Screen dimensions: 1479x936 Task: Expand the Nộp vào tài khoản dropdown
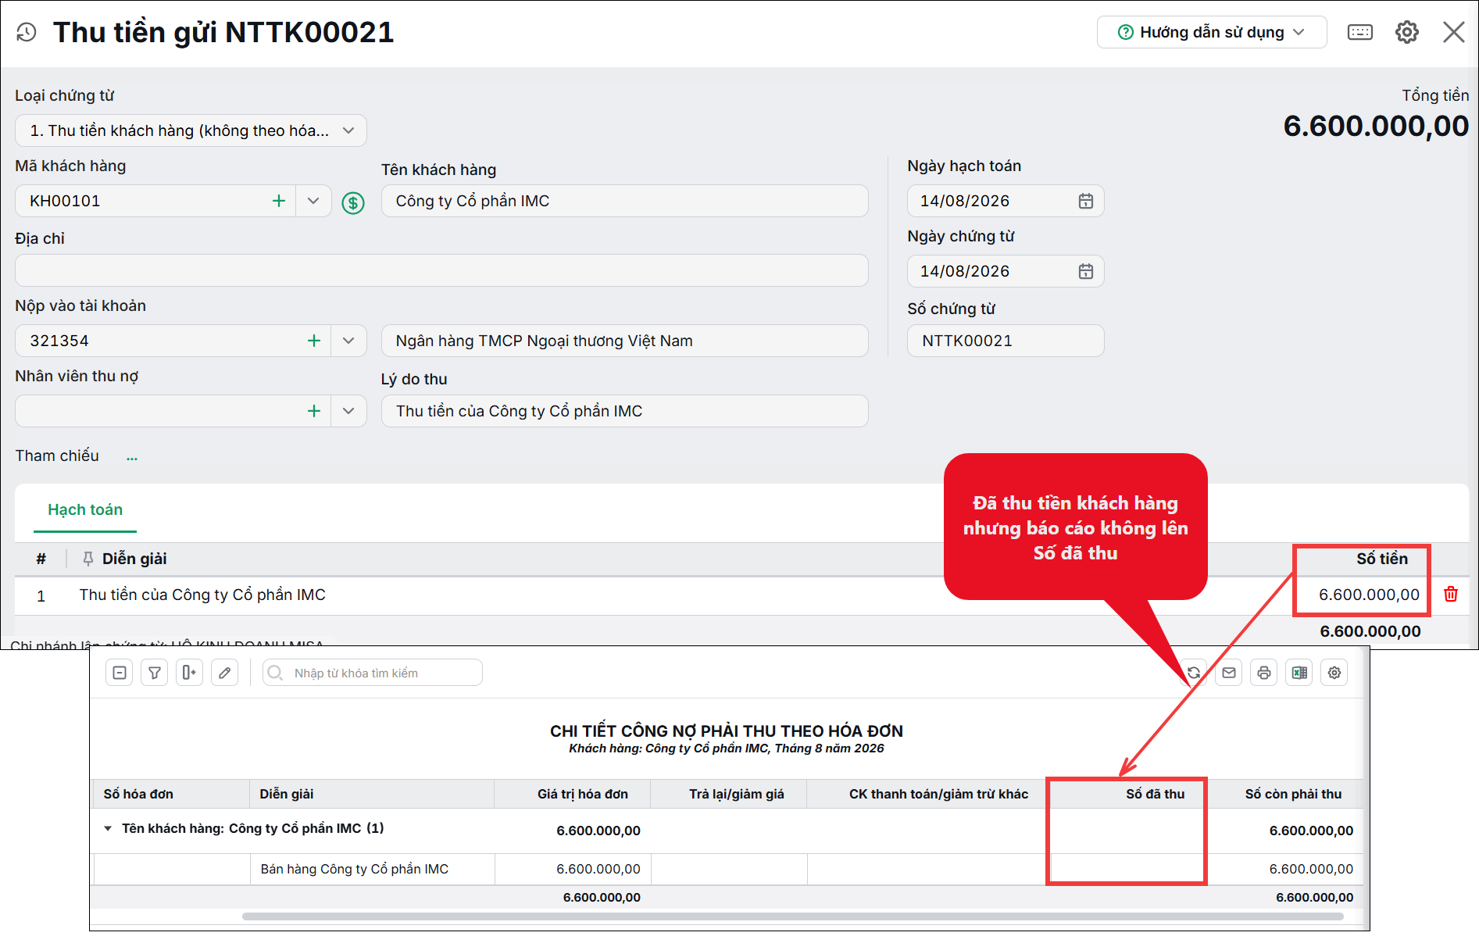point(348,341)
